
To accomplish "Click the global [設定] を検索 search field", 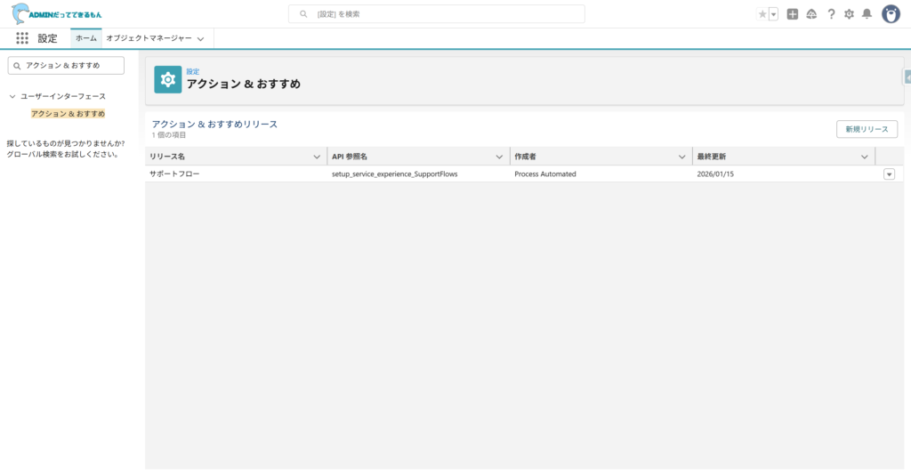I will pyautogui.click(x=436, y=14).
